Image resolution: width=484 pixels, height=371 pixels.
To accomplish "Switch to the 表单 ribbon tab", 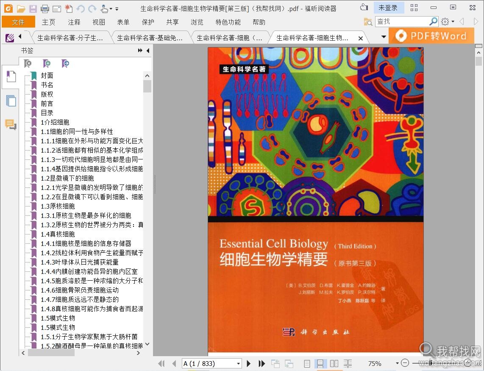I will tap(123, 22).
